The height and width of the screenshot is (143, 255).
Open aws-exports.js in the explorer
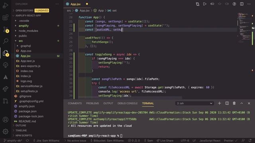click(x=30, y=66)
